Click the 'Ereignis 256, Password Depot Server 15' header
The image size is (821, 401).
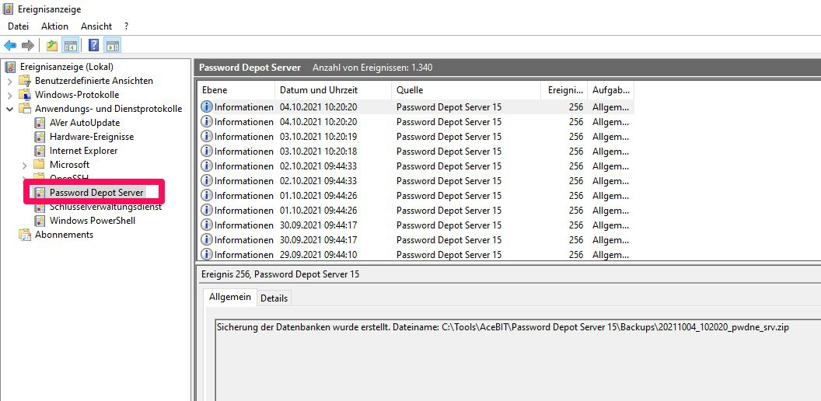(x=280, y=274)
